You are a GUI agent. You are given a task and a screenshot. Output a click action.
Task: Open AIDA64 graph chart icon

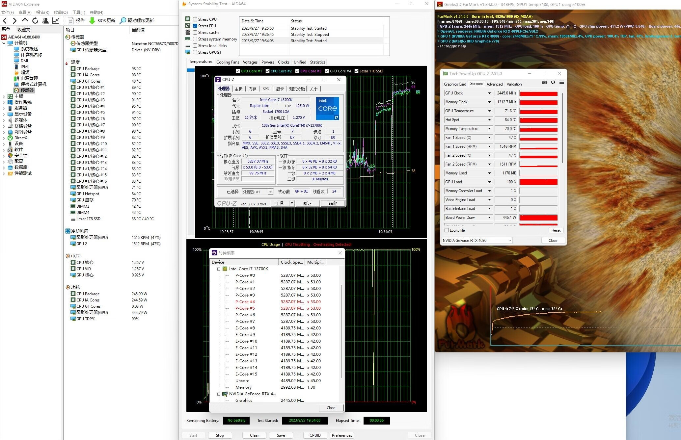tap(56, 20)
